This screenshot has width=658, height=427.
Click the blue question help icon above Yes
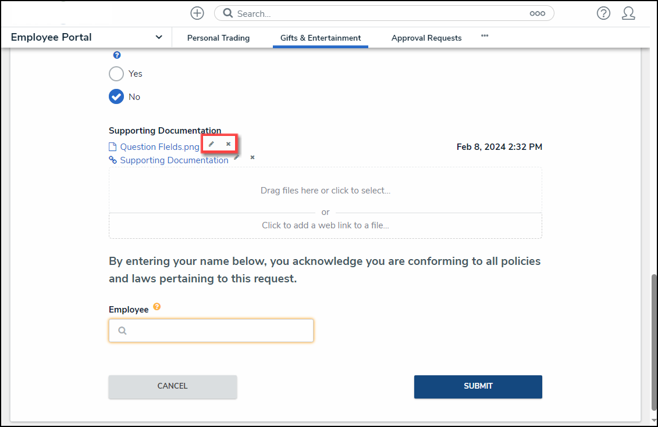click(x=117, y=55)
